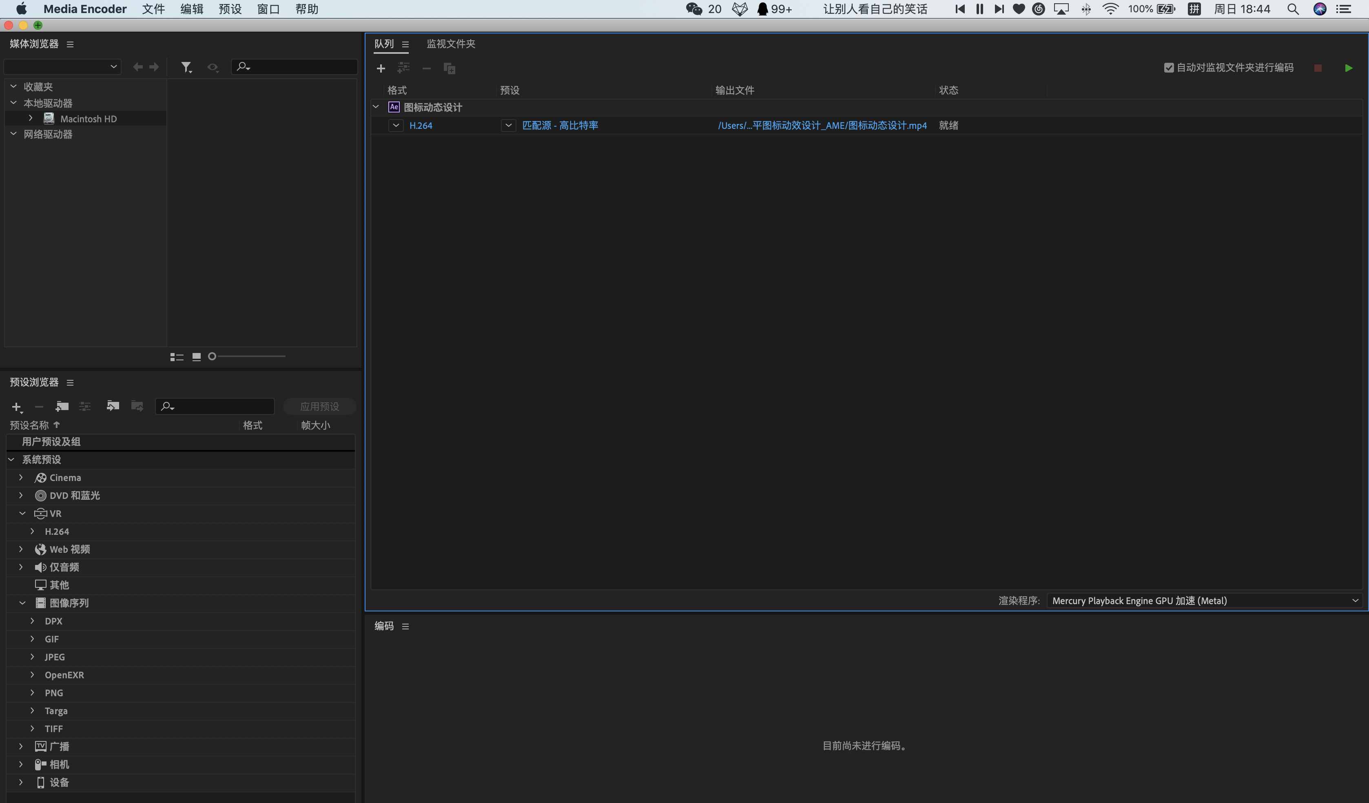Image resolution: width=1369 pixels, height=803 pixels.
Task: Click the Preset Browser search field
Action: 215,407
